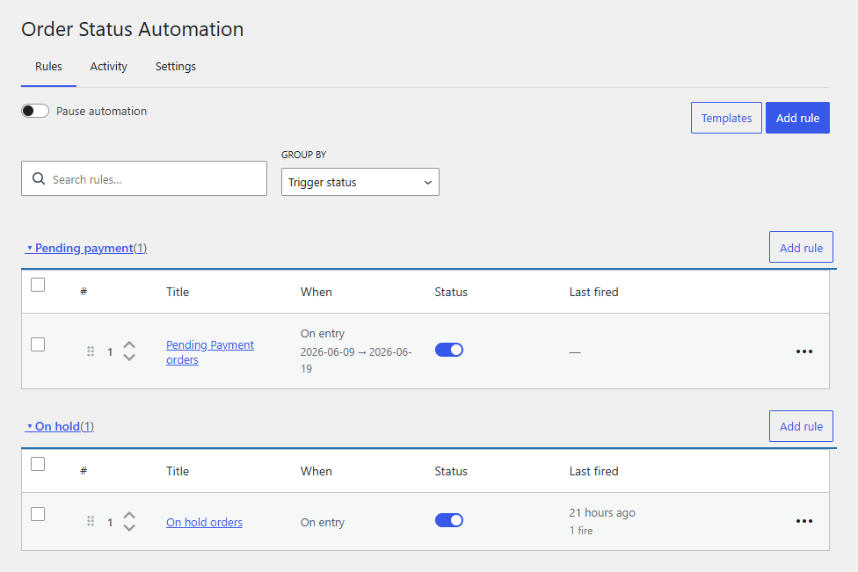The height and width of the screenshot is (572, 858).
Task: Disable the Pending Payment orders status toggle
Action: [x=449, y=350]
